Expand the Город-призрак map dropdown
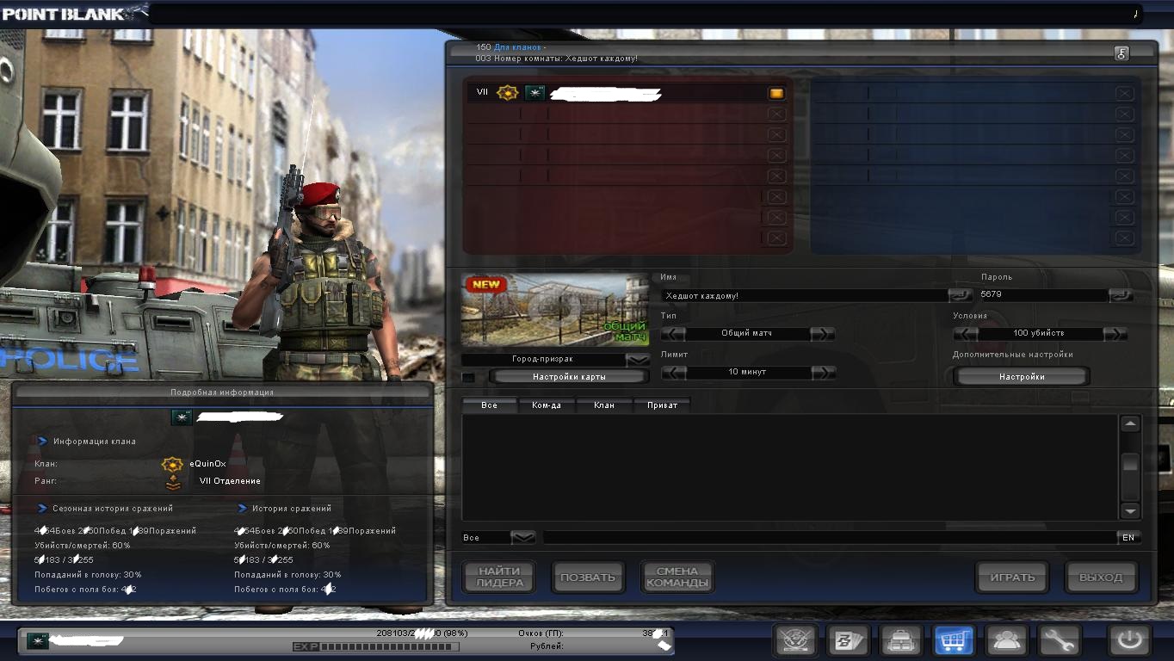 coord(638,360)
